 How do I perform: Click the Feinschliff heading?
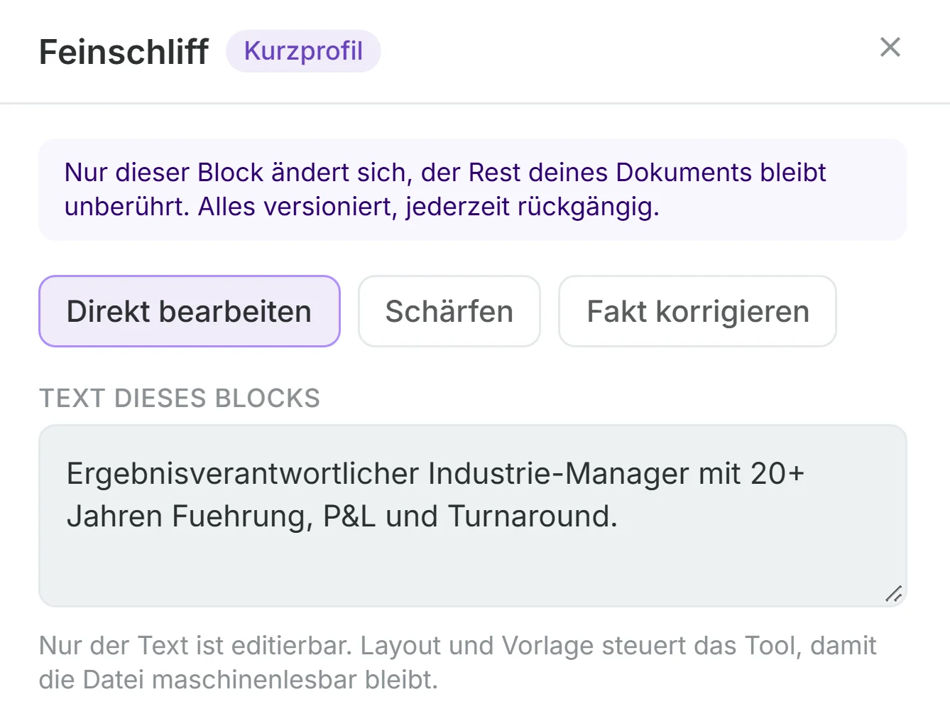124,52
